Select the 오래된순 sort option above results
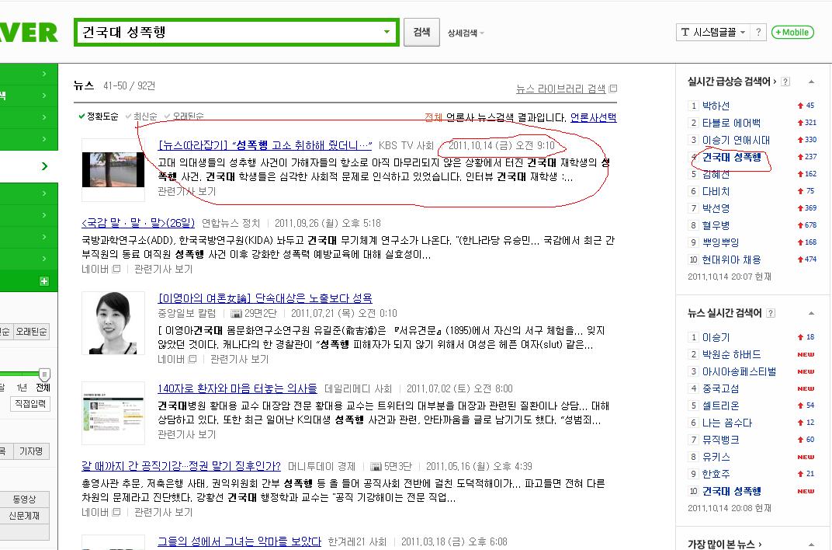The height and width of the screenshot is (550, 832). (184, 117)
